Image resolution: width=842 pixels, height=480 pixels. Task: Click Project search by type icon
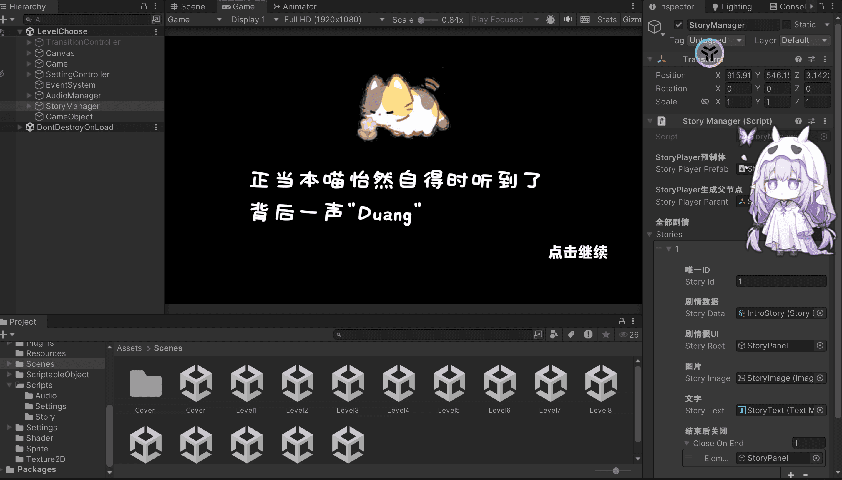click(554, 335)
